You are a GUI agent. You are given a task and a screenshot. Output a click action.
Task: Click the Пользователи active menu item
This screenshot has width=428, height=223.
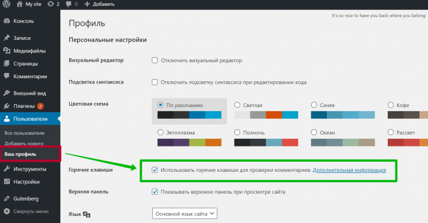(x=30, y=119)
